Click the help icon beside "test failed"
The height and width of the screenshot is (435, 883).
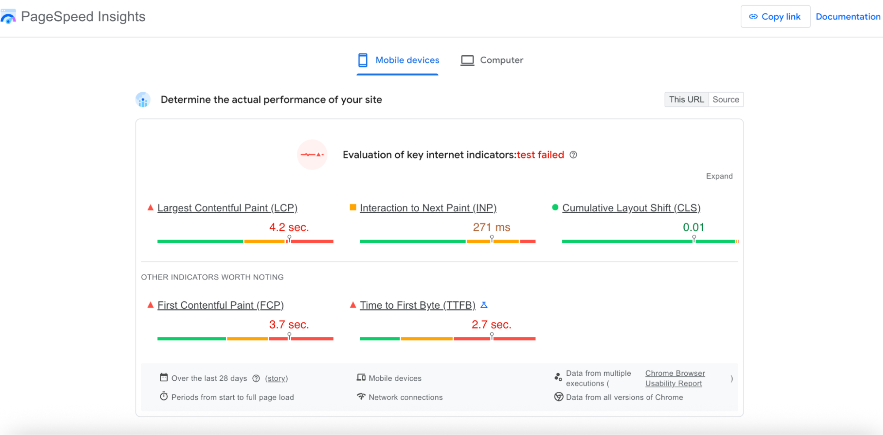573,155
